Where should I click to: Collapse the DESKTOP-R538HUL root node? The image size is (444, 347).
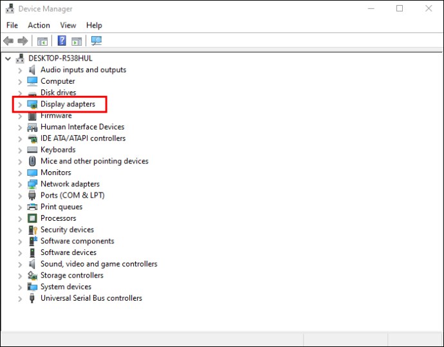[8, 59]
